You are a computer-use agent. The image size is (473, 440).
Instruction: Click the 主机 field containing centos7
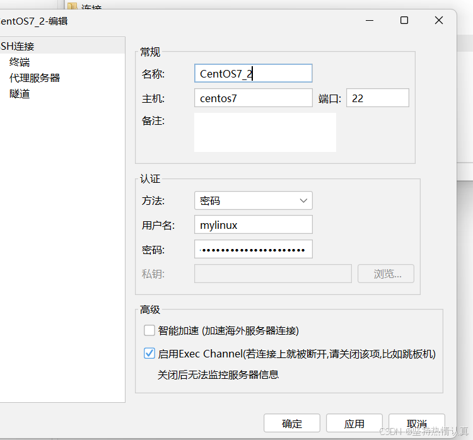(254, 98)
